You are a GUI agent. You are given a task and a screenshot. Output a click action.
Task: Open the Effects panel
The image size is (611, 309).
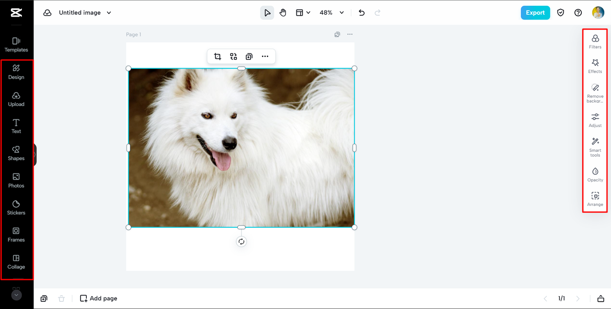pyautogui.click(x=595, y=66)
